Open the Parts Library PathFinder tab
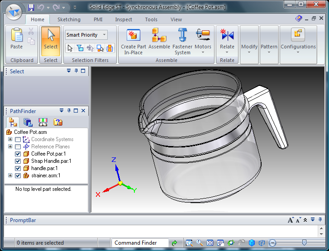Viewport: 329px width, 251px height. tap(28, 122)
